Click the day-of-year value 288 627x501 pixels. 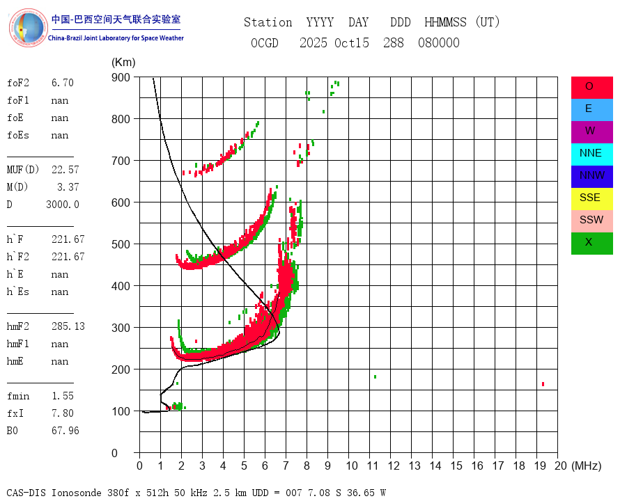(394, 42)
